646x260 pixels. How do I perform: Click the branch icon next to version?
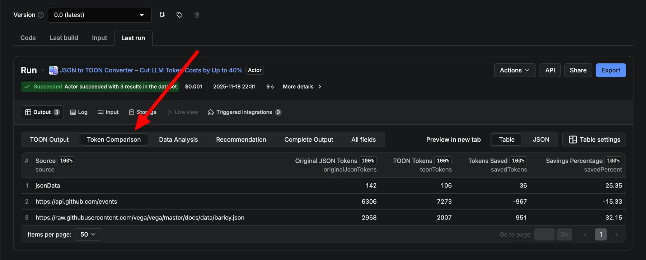click(x=162, y=15)
